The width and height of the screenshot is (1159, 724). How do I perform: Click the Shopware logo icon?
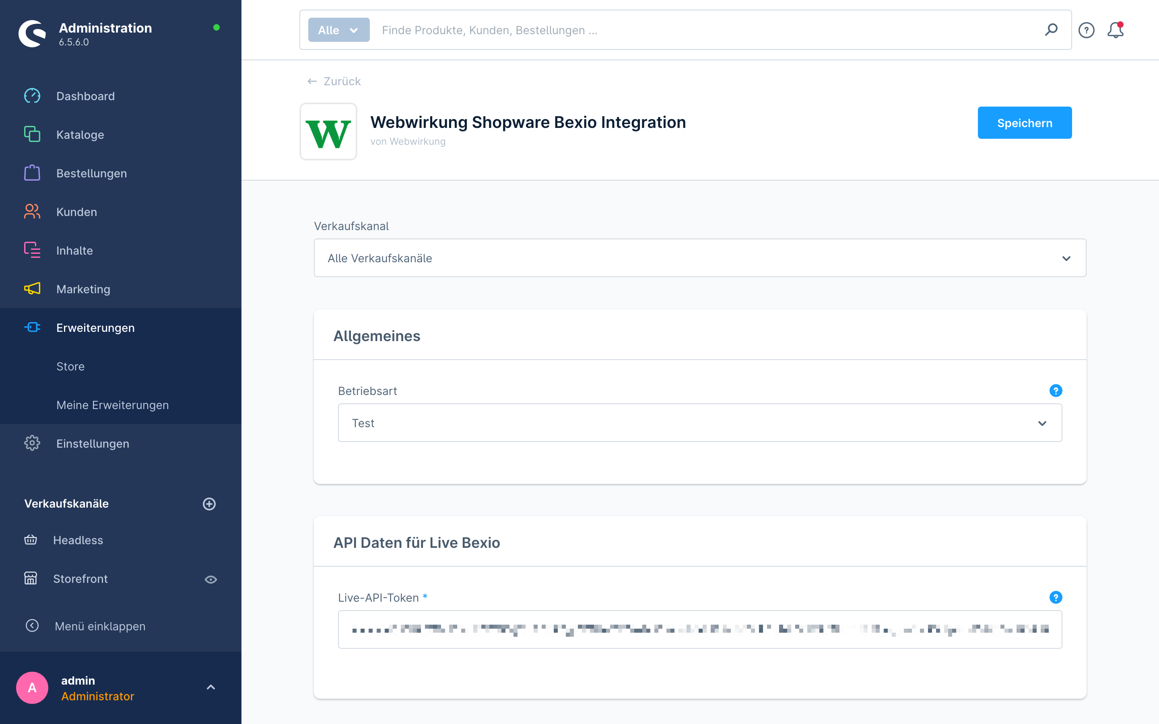point(32,33)
